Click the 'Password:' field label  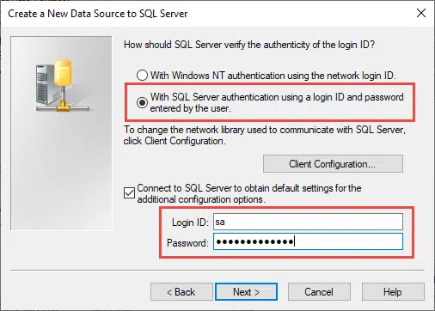187,243
